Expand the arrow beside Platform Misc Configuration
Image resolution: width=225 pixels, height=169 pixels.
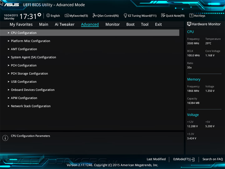(x=8, y=41)
